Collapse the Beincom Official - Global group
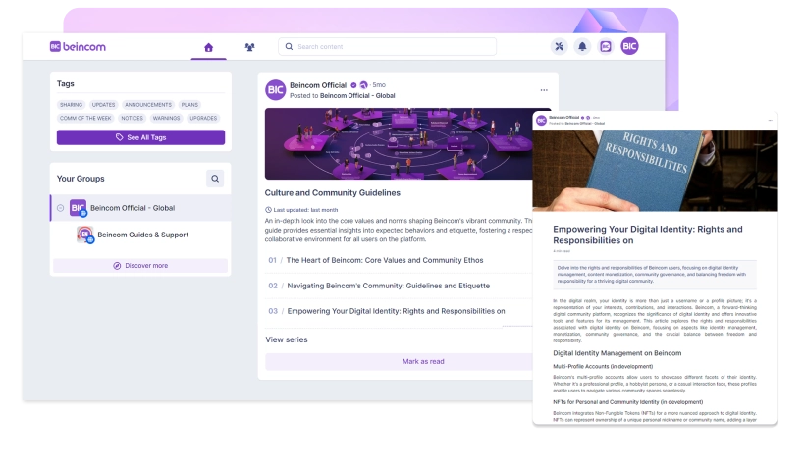 [60, 208]
